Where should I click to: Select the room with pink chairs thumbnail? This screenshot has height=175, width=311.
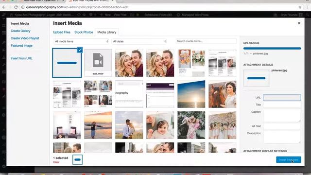pos(67,125)
